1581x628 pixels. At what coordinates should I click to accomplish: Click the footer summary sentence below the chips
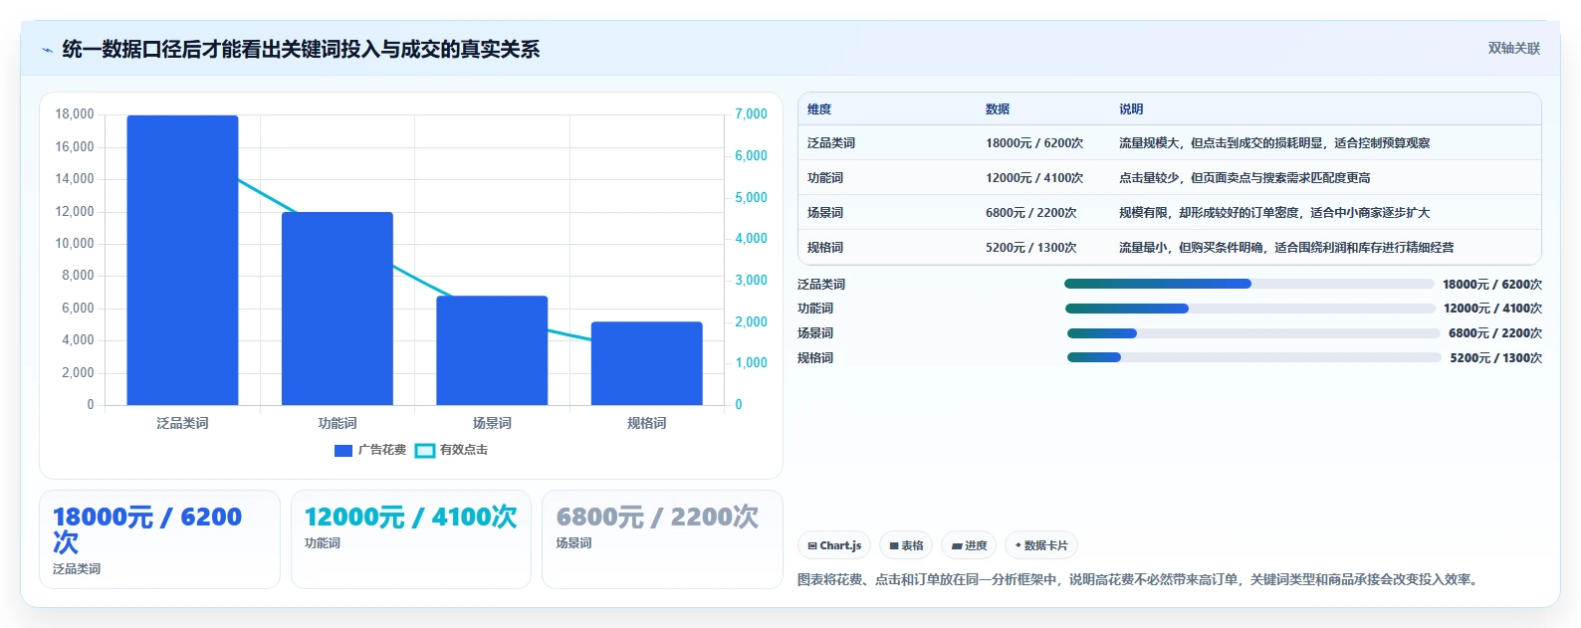(x=1139, y=579)
